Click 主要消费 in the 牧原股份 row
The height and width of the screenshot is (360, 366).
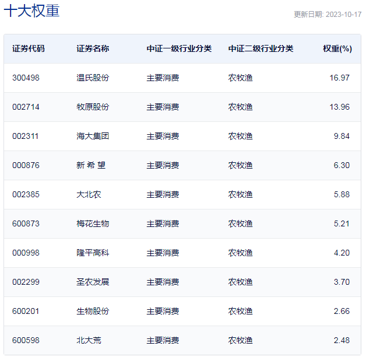pos(163,107)
